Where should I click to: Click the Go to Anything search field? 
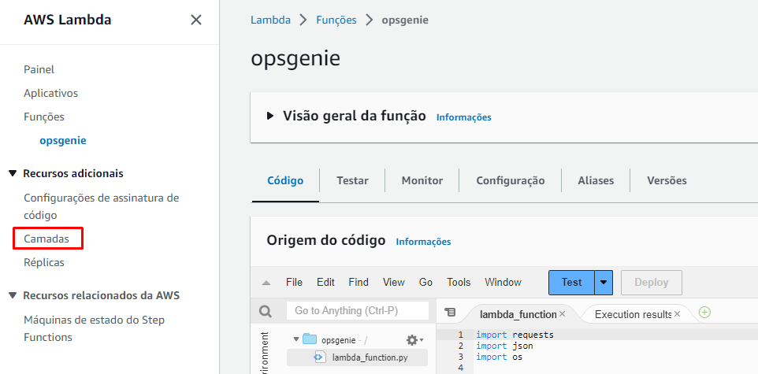point(358,311)
